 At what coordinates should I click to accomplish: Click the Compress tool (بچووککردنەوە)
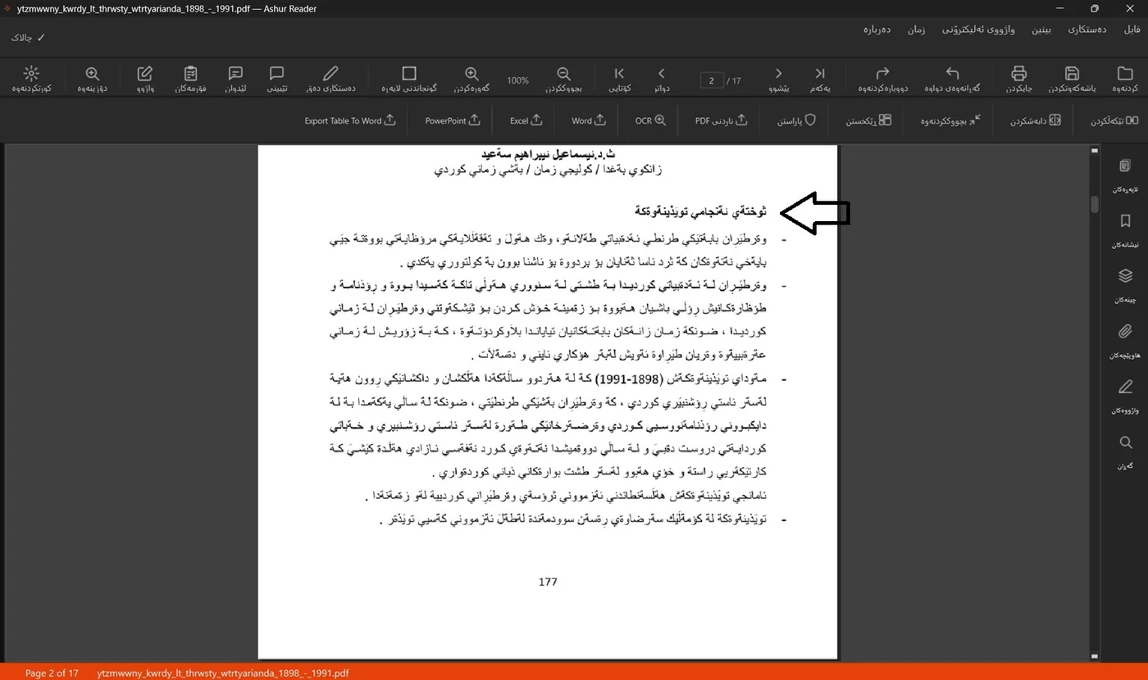tap(950, 120)
